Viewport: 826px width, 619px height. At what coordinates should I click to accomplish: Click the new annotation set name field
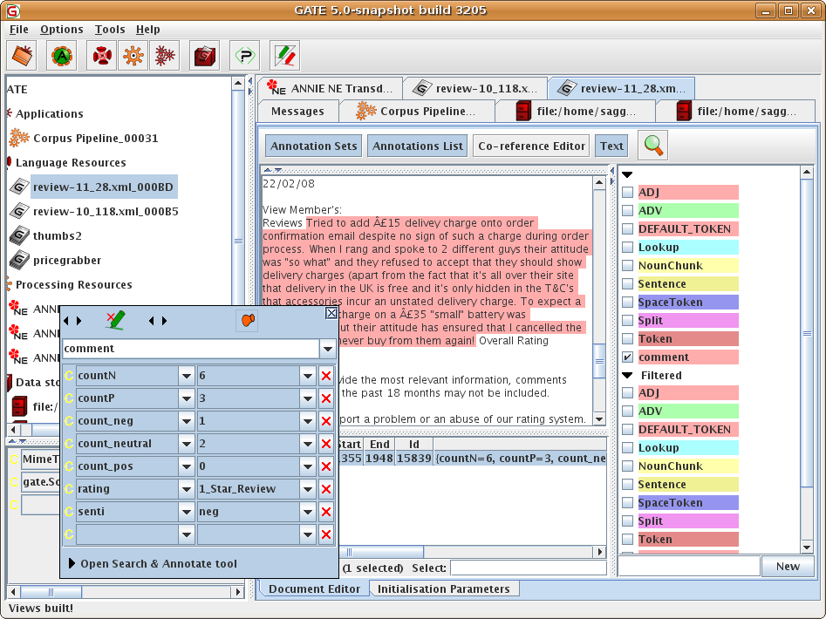(x=690, y=567)
